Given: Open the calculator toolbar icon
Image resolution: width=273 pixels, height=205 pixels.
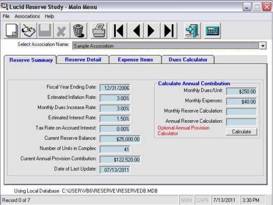Looking at the screenshot, I should point(212,31).
